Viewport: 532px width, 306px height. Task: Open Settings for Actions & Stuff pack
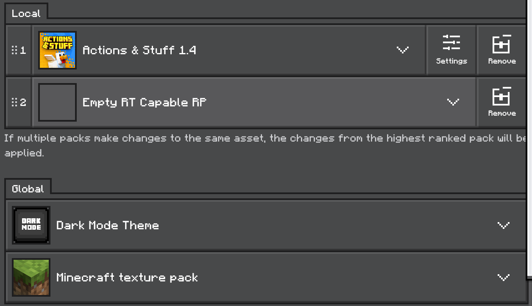(451, 50)
